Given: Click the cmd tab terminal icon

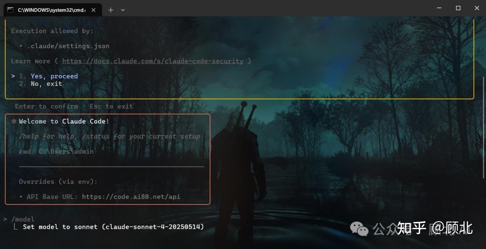Looking at the screenshot, I should coord(10,10).
